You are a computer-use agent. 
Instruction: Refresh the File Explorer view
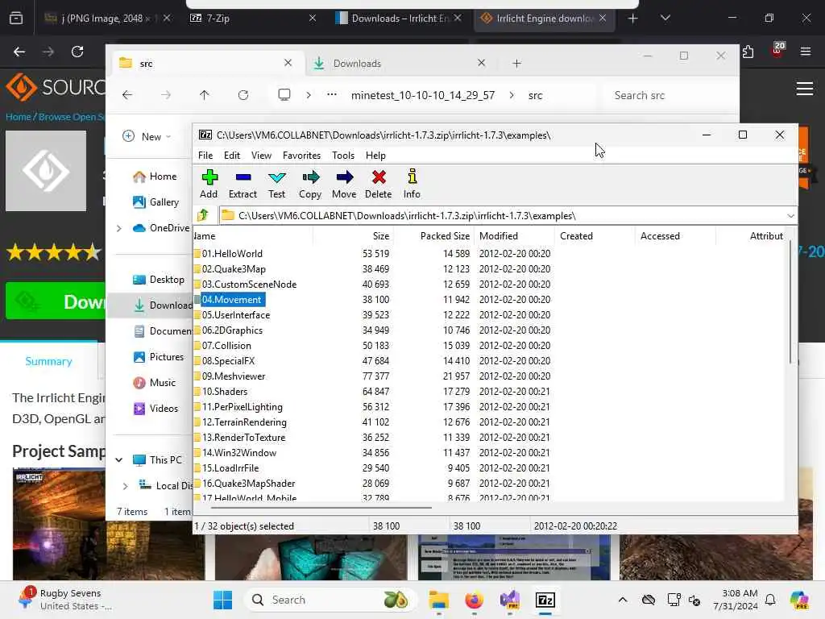click(243, 95)
